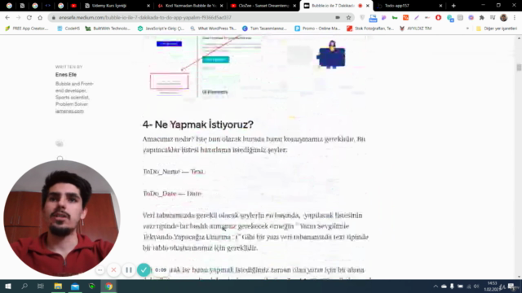
Task: Click the heading "4- Ne Yapmak İstiyoruz?"
Action: (197, 125)
